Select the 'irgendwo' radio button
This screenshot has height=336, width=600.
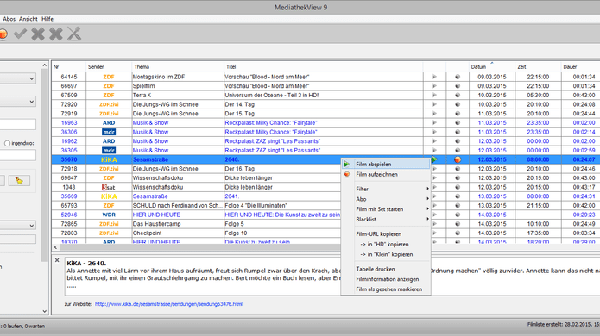coord(7,144)
